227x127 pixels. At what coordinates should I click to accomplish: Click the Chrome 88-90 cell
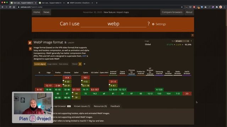coord(67,97)
